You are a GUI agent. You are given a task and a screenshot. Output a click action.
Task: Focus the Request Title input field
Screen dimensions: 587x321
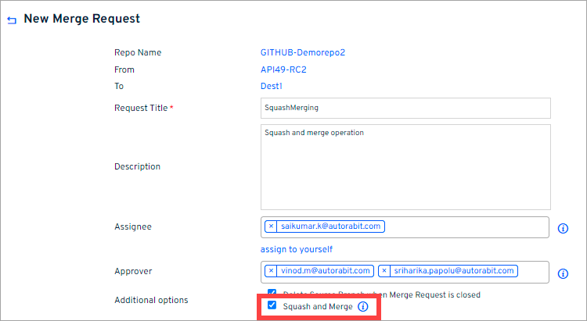pos(405,108)
